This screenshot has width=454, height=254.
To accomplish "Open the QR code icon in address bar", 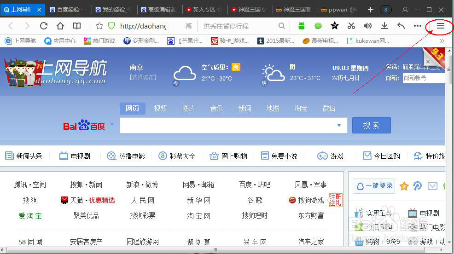I will pos(189,26).
